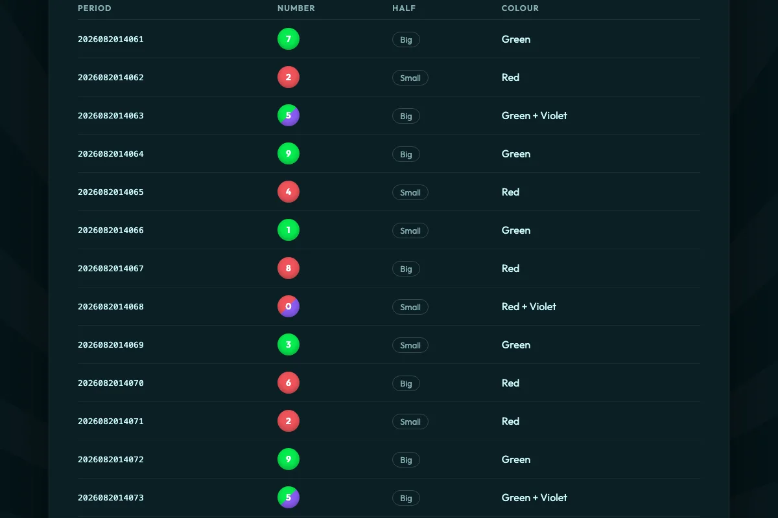The image size is (778, 518).
Task: Click "Green + Violet" in row 2026082014073
Action: (x=534, y=498)
